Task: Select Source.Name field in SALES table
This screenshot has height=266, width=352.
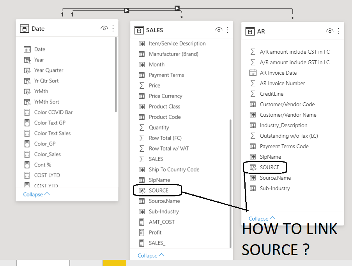Action: (x=165, y=201)
